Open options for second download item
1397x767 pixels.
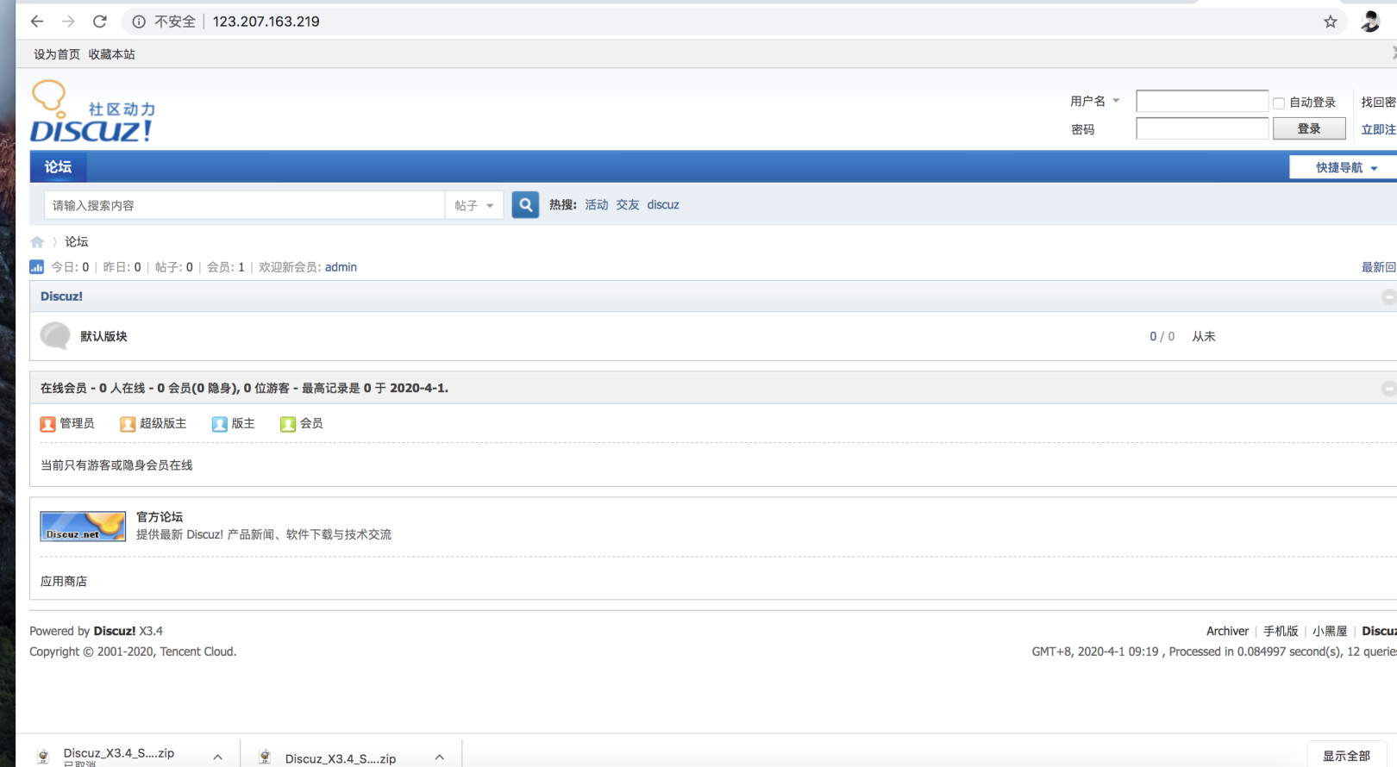pos(440,757)
